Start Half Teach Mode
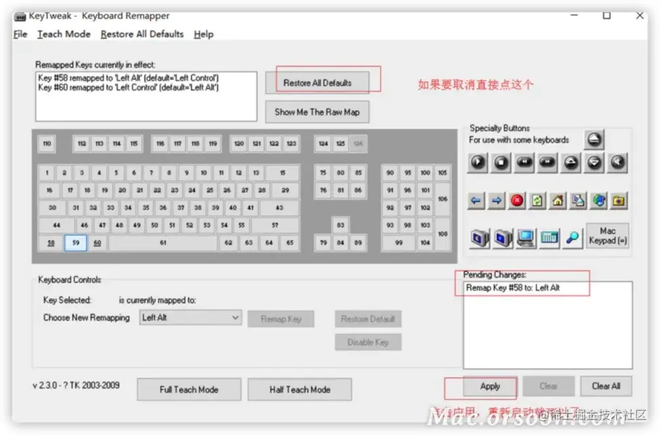 [300, 390]
